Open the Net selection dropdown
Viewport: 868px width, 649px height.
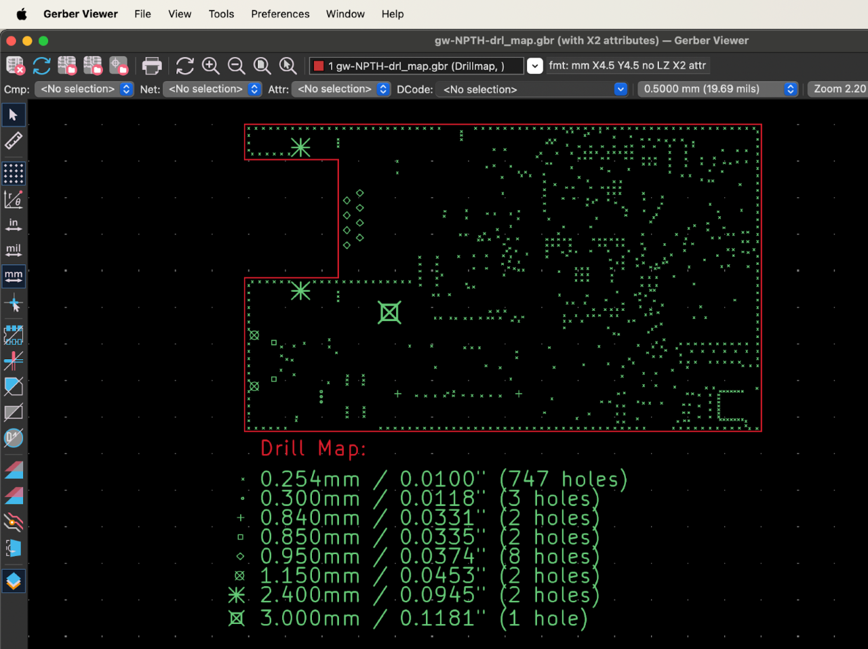[212, 89]
